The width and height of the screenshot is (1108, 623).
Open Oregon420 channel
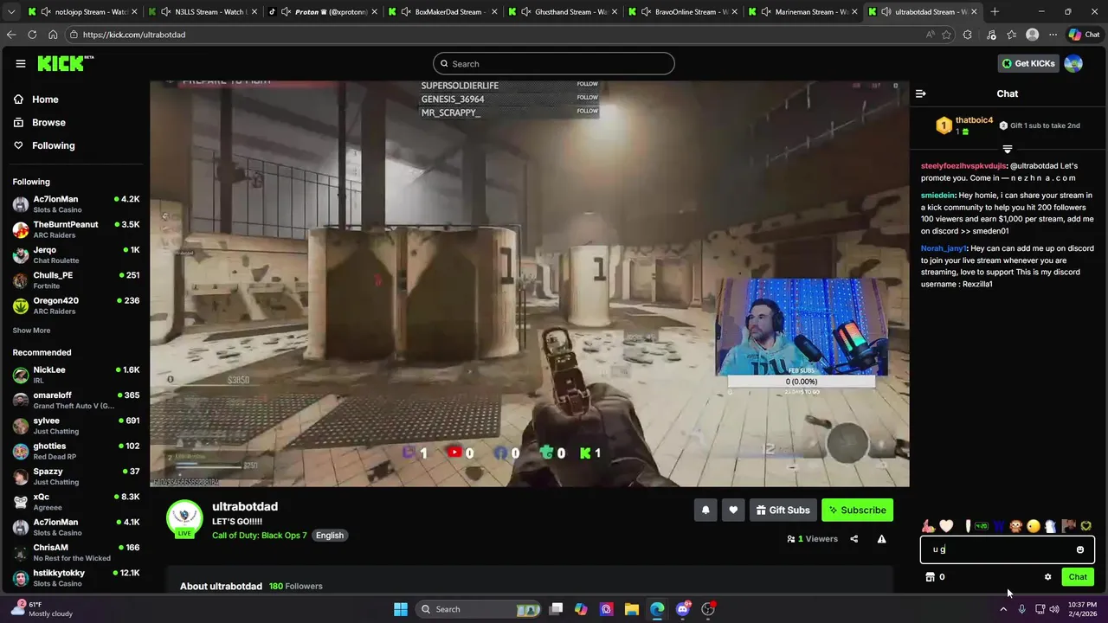pos(75,305)
